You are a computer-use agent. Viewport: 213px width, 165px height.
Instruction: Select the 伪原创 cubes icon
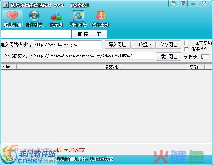pyautogui.click(x=56, y=19)
